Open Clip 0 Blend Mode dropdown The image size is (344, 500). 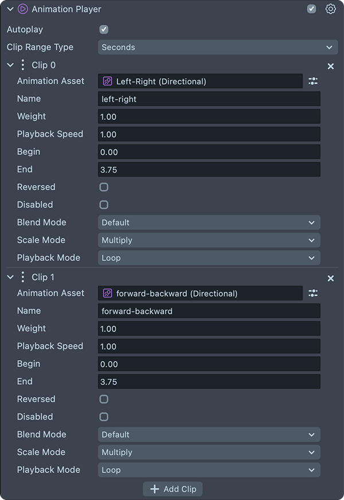point(209,222)
